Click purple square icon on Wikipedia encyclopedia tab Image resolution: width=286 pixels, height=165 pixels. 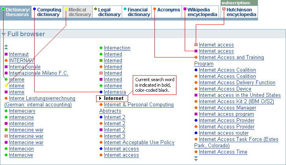pos(185,9)
